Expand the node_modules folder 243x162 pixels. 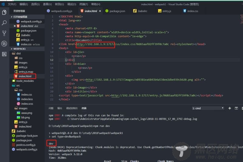click(25, 81)
